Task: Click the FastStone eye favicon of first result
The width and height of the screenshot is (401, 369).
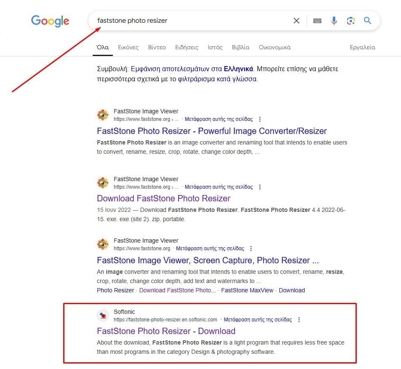Action: (x=103, y=115)
